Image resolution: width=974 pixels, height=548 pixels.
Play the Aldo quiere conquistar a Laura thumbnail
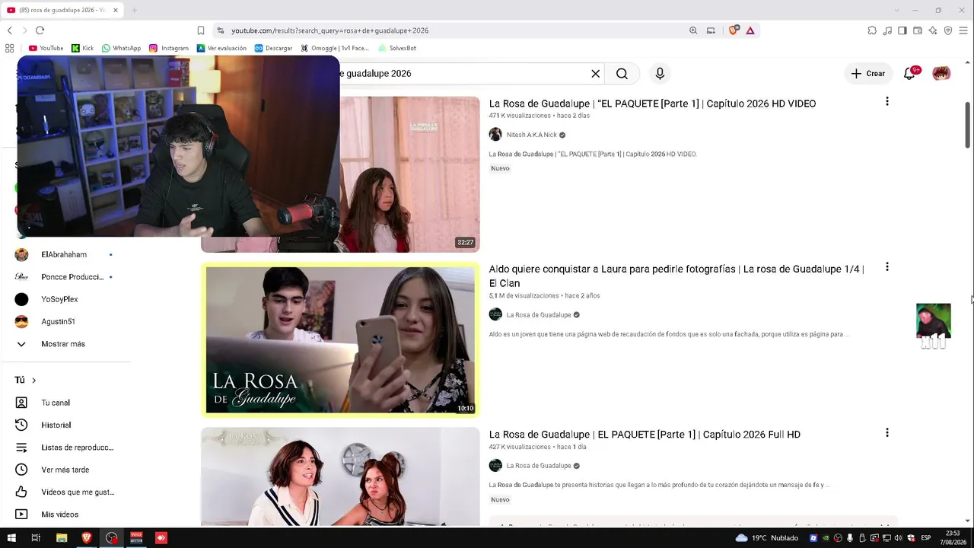[x=340, y=339]
